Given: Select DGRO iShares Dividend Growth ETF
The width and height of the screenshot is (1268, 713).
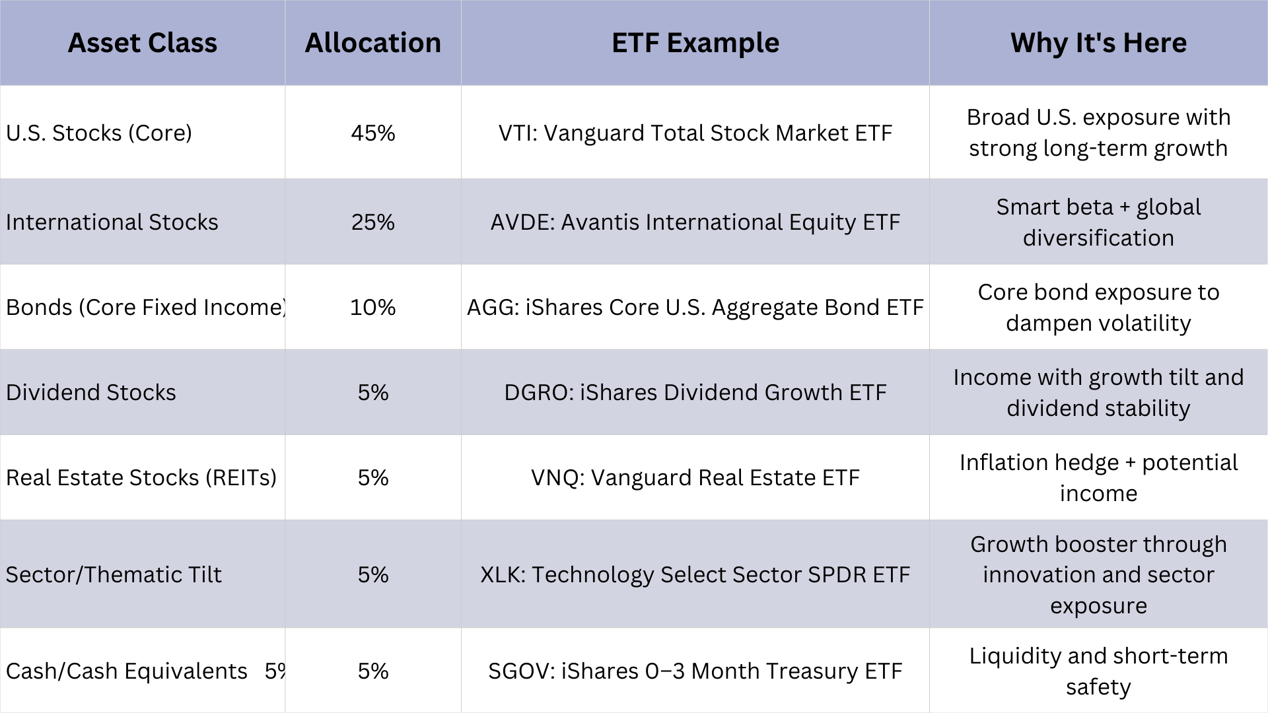Looking at the screenshot, I should (695, 392).
